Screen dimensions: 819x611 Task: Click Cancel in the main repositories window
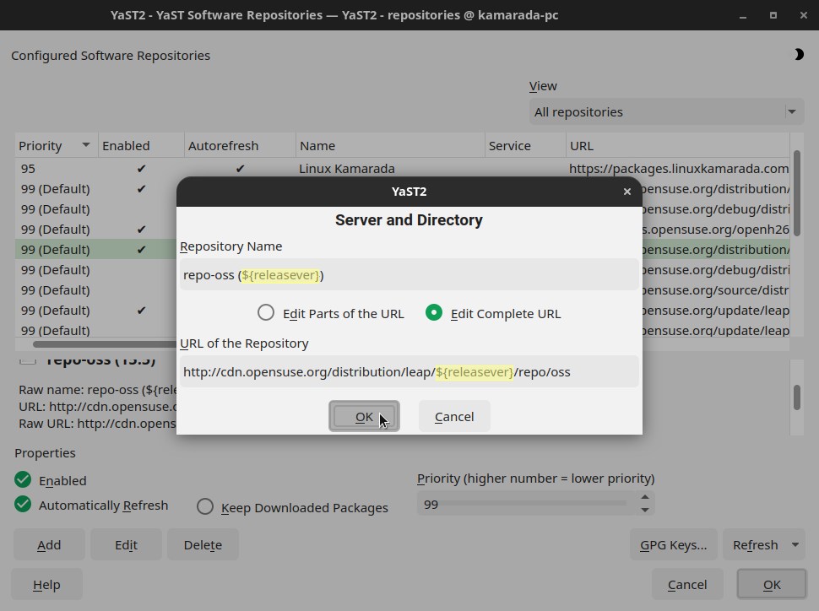click(x=687, y=584)
